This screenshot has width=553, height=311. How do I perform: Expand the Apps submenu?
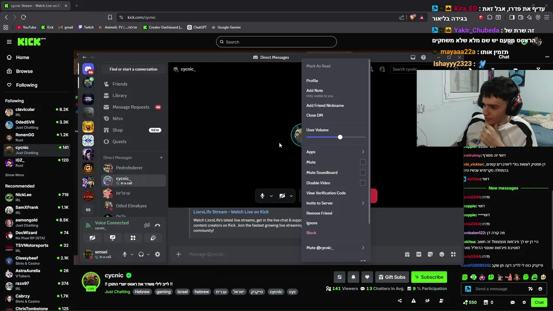coord(336,152)
